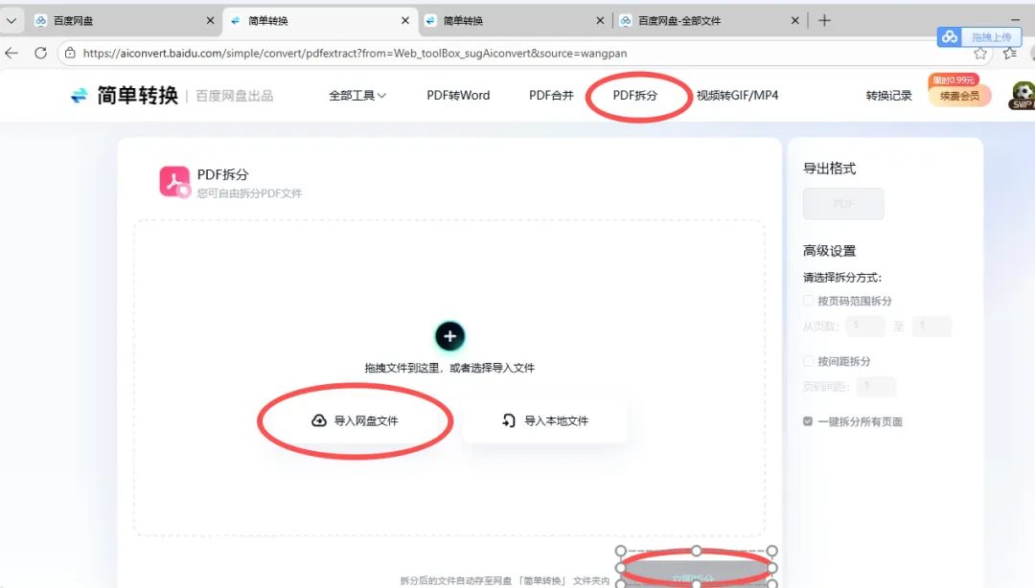
Task: Click the 从页数 start page field
Action: point(865,326)
